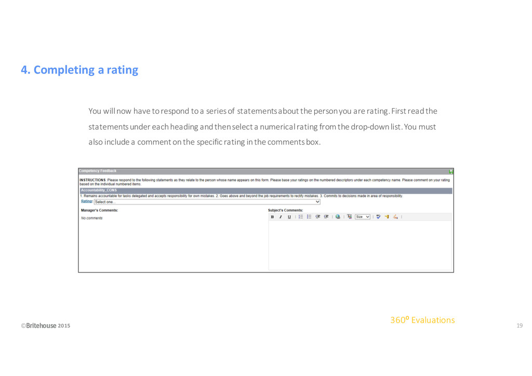Click the Rating link label
The image size is (532, 376).
(87, 202)
